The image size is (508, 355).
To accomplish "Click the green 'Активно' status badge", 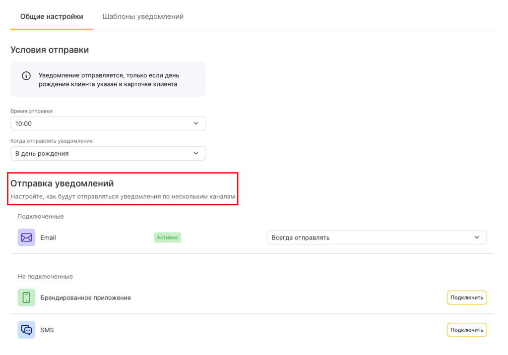I will click(167, 237).
